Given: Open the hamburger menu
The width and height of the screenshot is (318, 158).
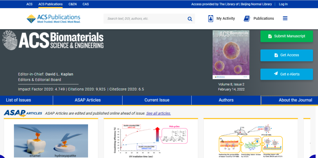Looking at the screenshot, I should tap(285, 18).
